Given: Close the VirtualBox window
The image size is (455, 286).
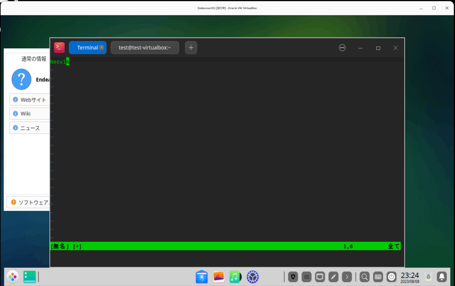Looking at the screenshot, I should coord(447,8).
